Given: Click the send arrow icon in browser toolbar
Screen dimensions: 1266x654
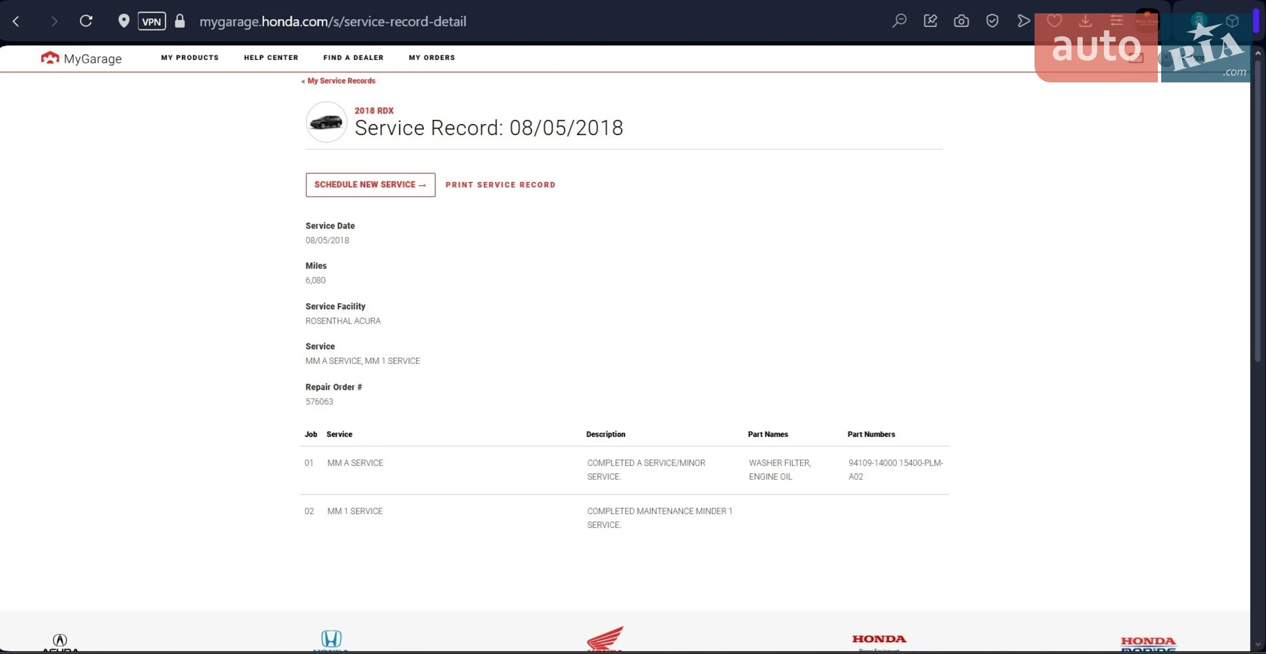Looking at the screenshot, I should [x=1023, y=21].
